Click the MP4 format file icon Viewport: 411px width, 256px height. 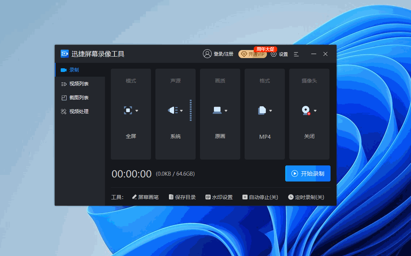pos(262,110)
